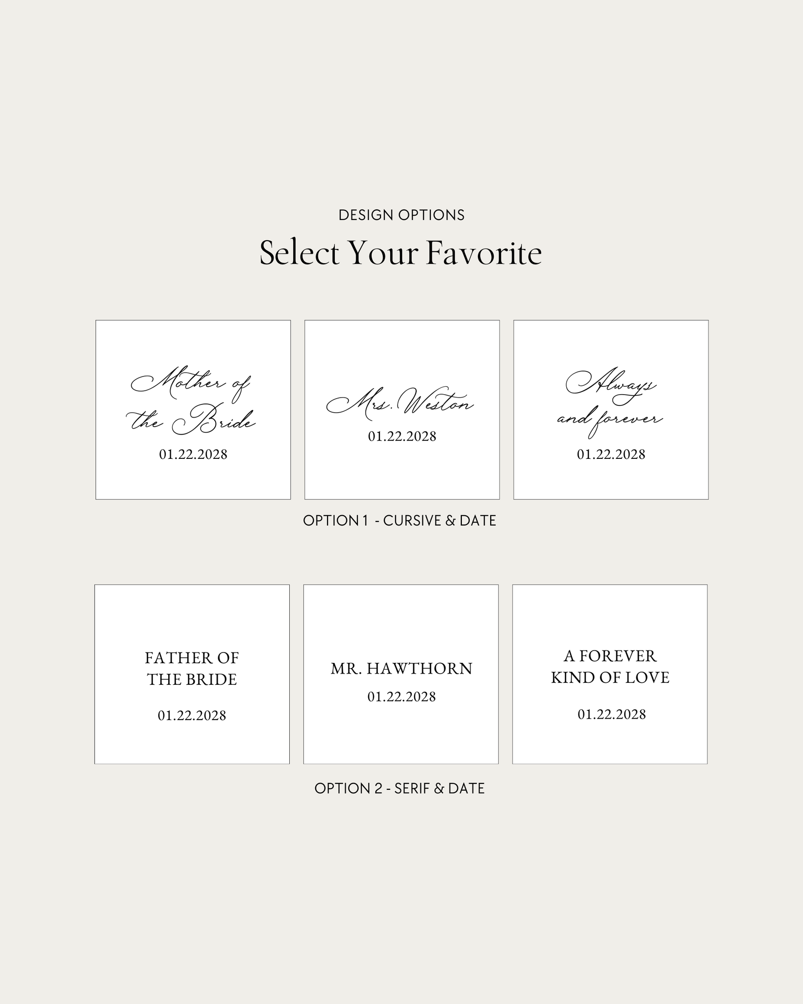Viewport: 803px width, 1004px height.
Task: Click the word 'Favorite' in the heading
Action: [483, 253]
